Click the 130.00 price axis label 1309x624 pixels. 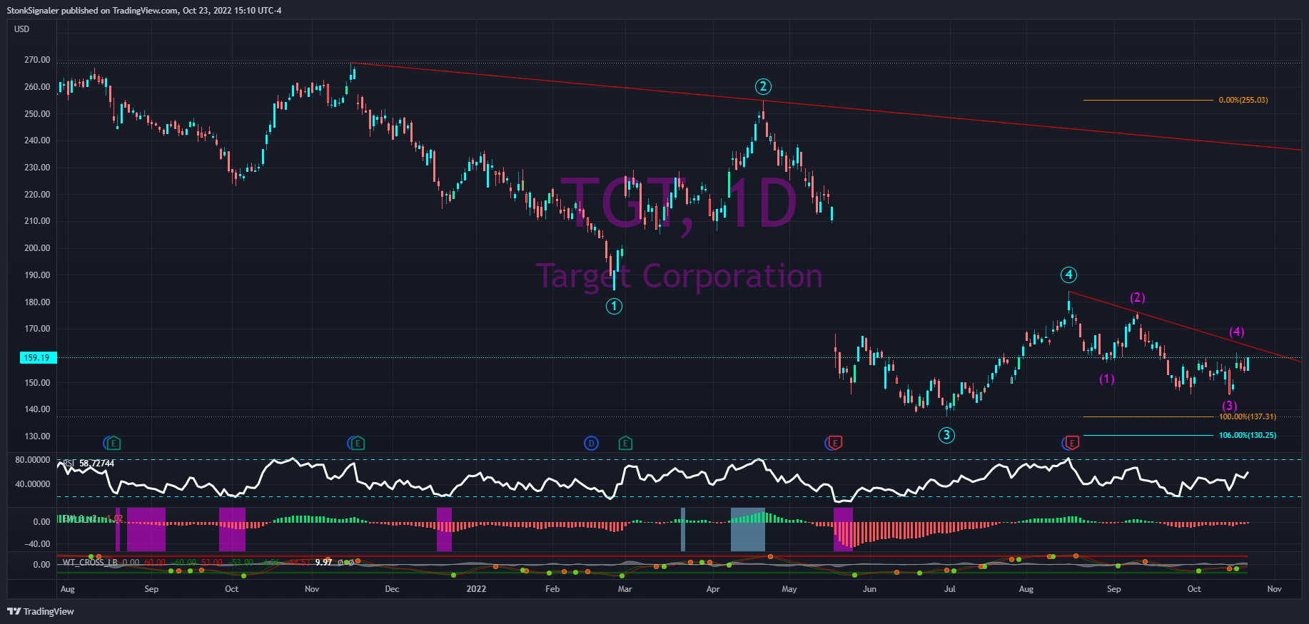tap(37, 436)
